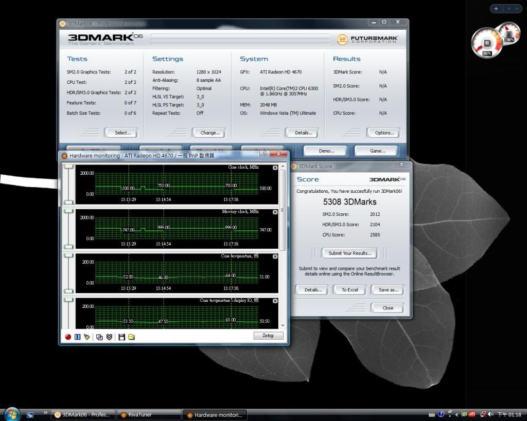Click Memory clock graph top slider handle

[x=68, y=211]
